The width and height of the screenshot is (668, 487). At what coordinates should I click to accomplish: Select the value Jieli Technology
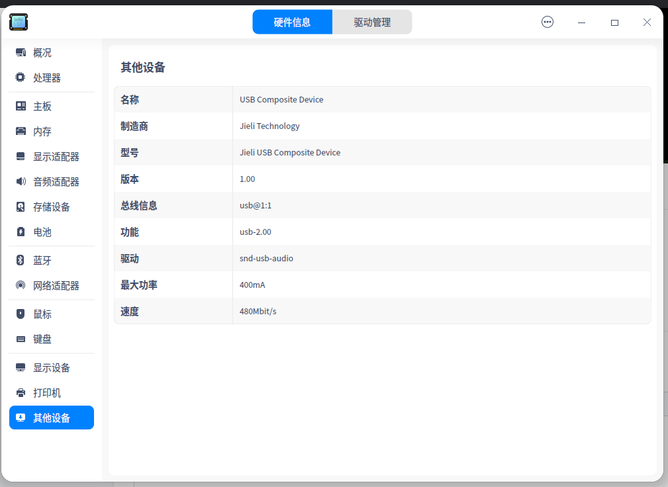(269, 126)
